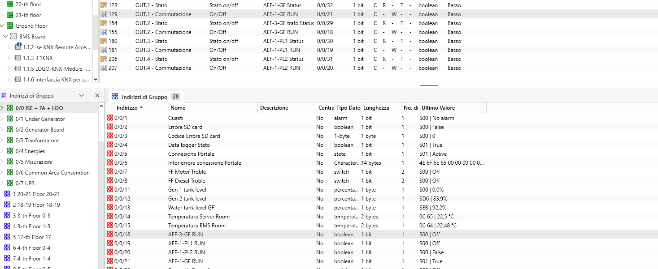Viewport: 658px width, 269px height.
Task: Click the 0/0/1 Guasti group address icon
Action: [110, 118]
